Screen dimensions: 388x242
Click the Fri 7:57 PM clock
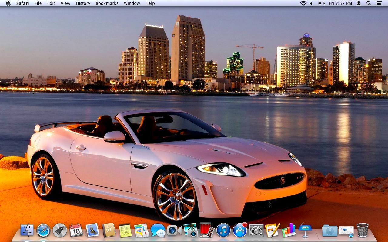coord(340,3)
